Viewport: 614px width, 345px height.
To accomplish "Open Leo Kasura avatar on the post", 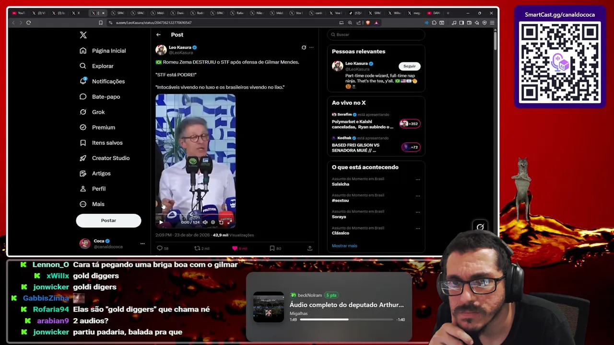I will point(161,50).
